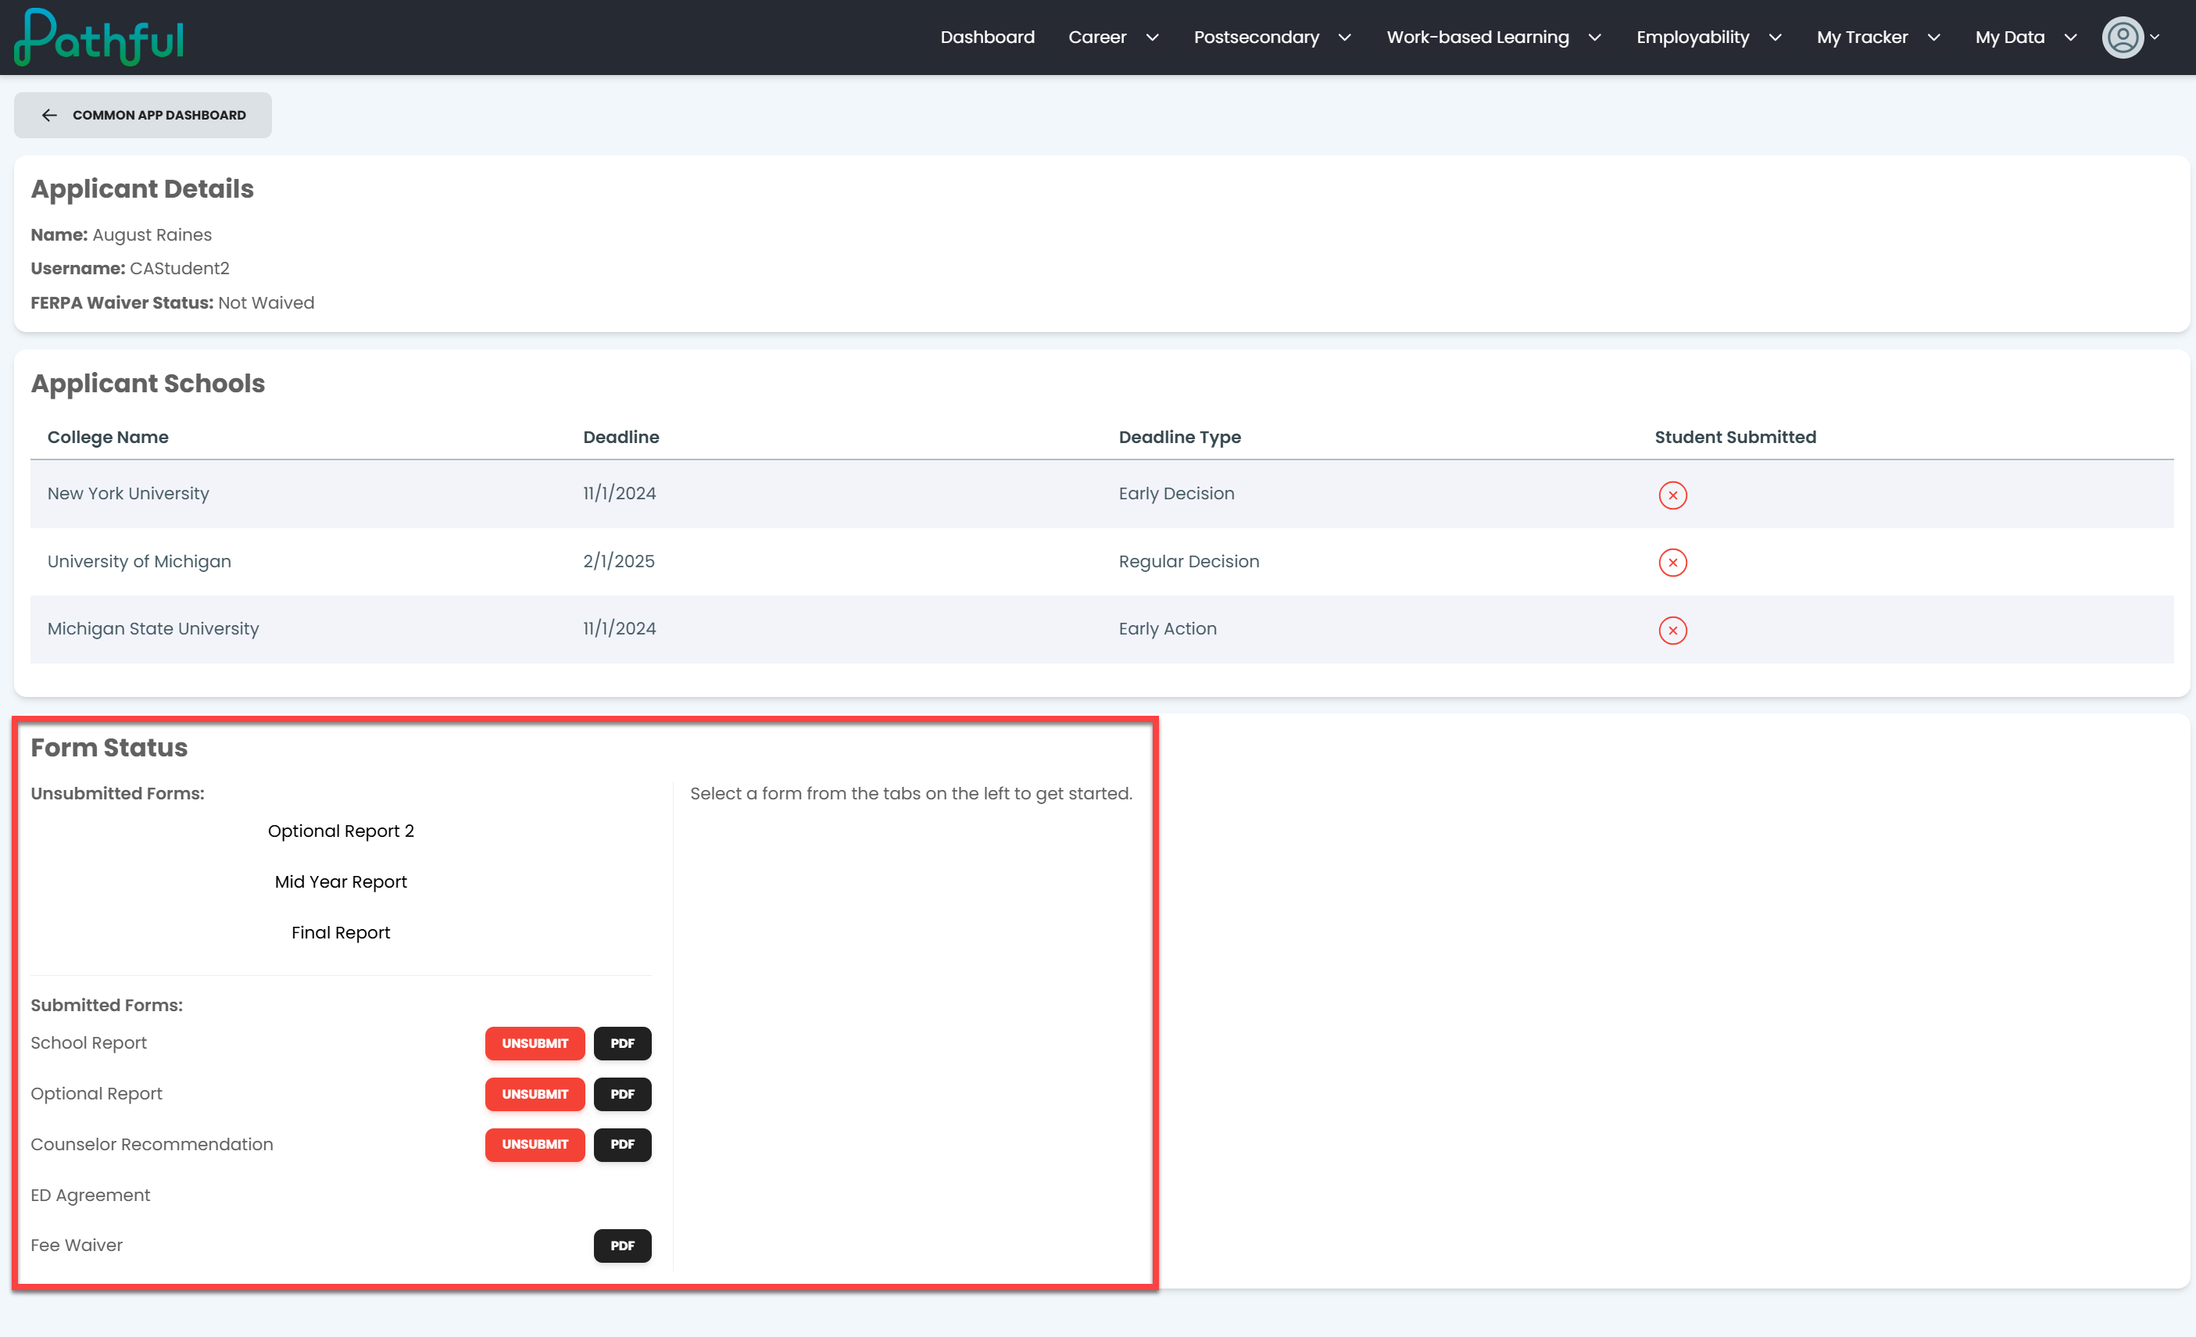Click the username CAStudent2

click(x=179, y=268)
